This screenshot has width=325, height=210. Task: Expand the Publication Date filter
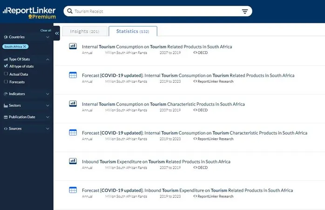click(26, 117)
